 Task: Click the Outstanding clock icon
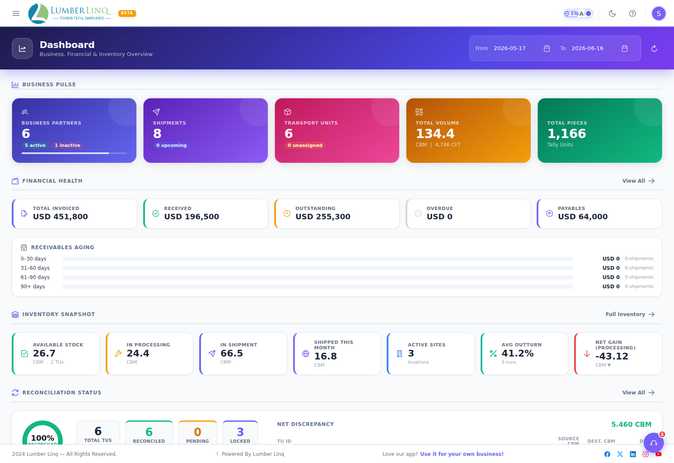point(287,213)
